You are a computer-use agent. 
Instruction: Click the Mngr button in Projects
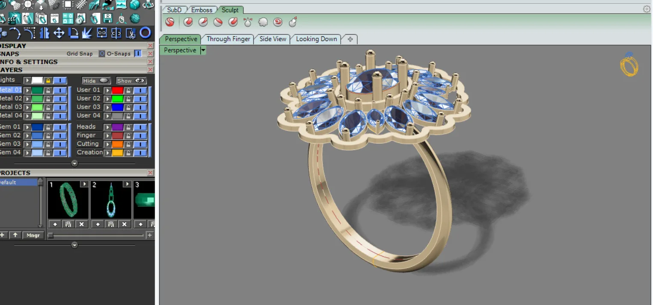coord(33,235)
